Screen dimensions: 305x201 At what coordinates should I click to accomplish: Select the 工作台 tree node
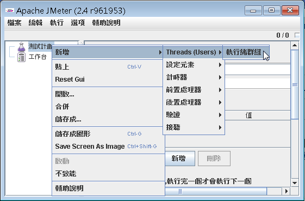click(x=38, y=57)
